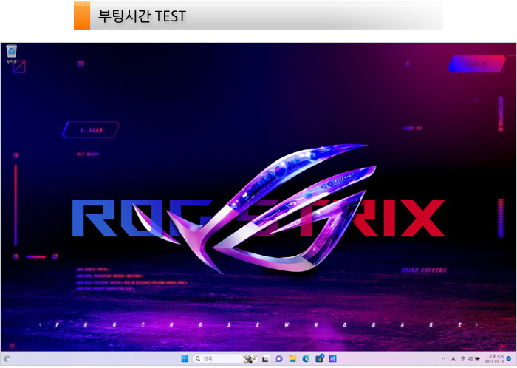Expand the hidden system tray icons chevron
Viewport: 517px width, 368px height.
(x=444, y=358)
